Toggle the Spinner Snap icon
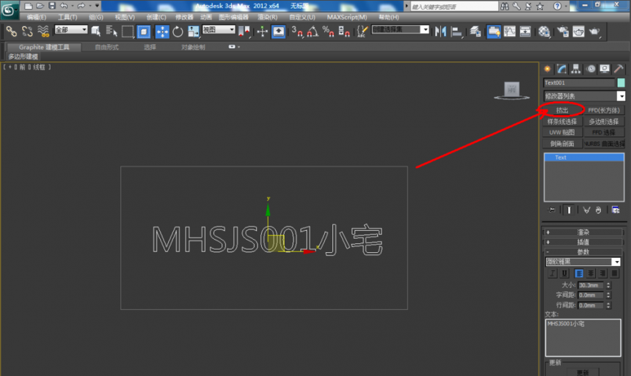This screenshot has height=376, width=631. (x=344, y=32)
